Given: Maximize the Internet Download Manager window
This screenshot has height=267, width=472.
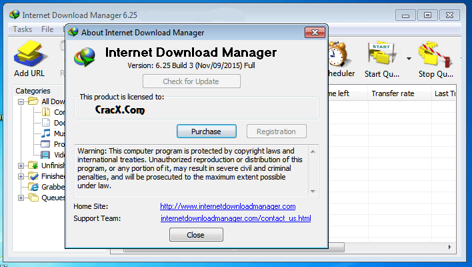Looking at the screenshot, I should [427, 15].
